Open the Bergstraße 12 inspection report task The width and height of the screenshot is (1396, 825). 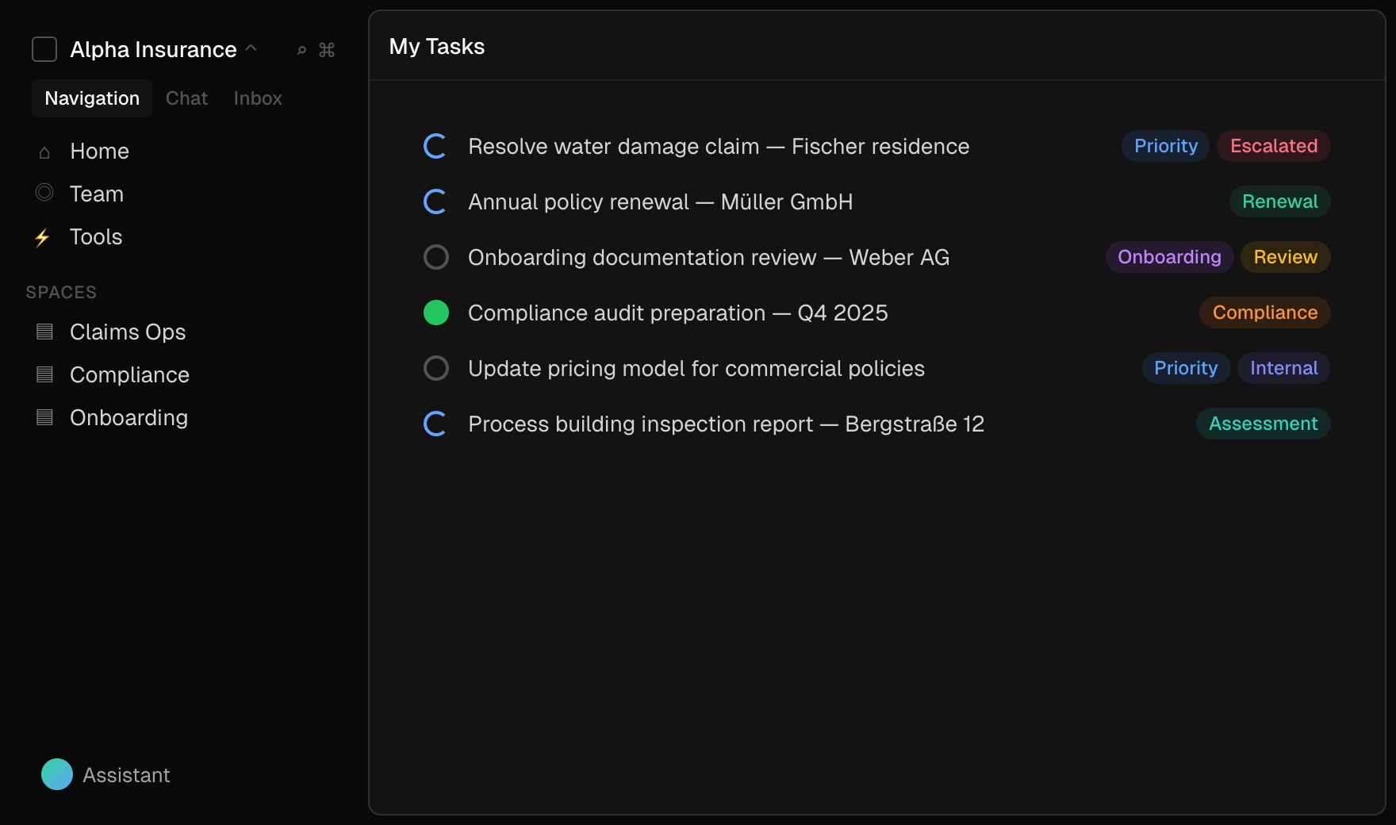726,424
